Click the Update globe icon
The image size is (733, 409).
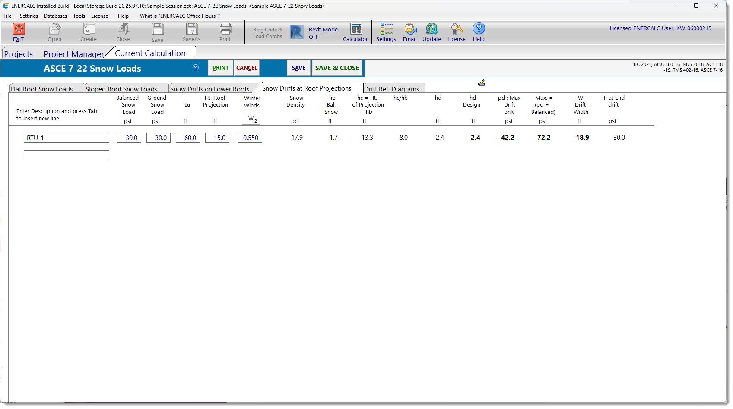432,29
